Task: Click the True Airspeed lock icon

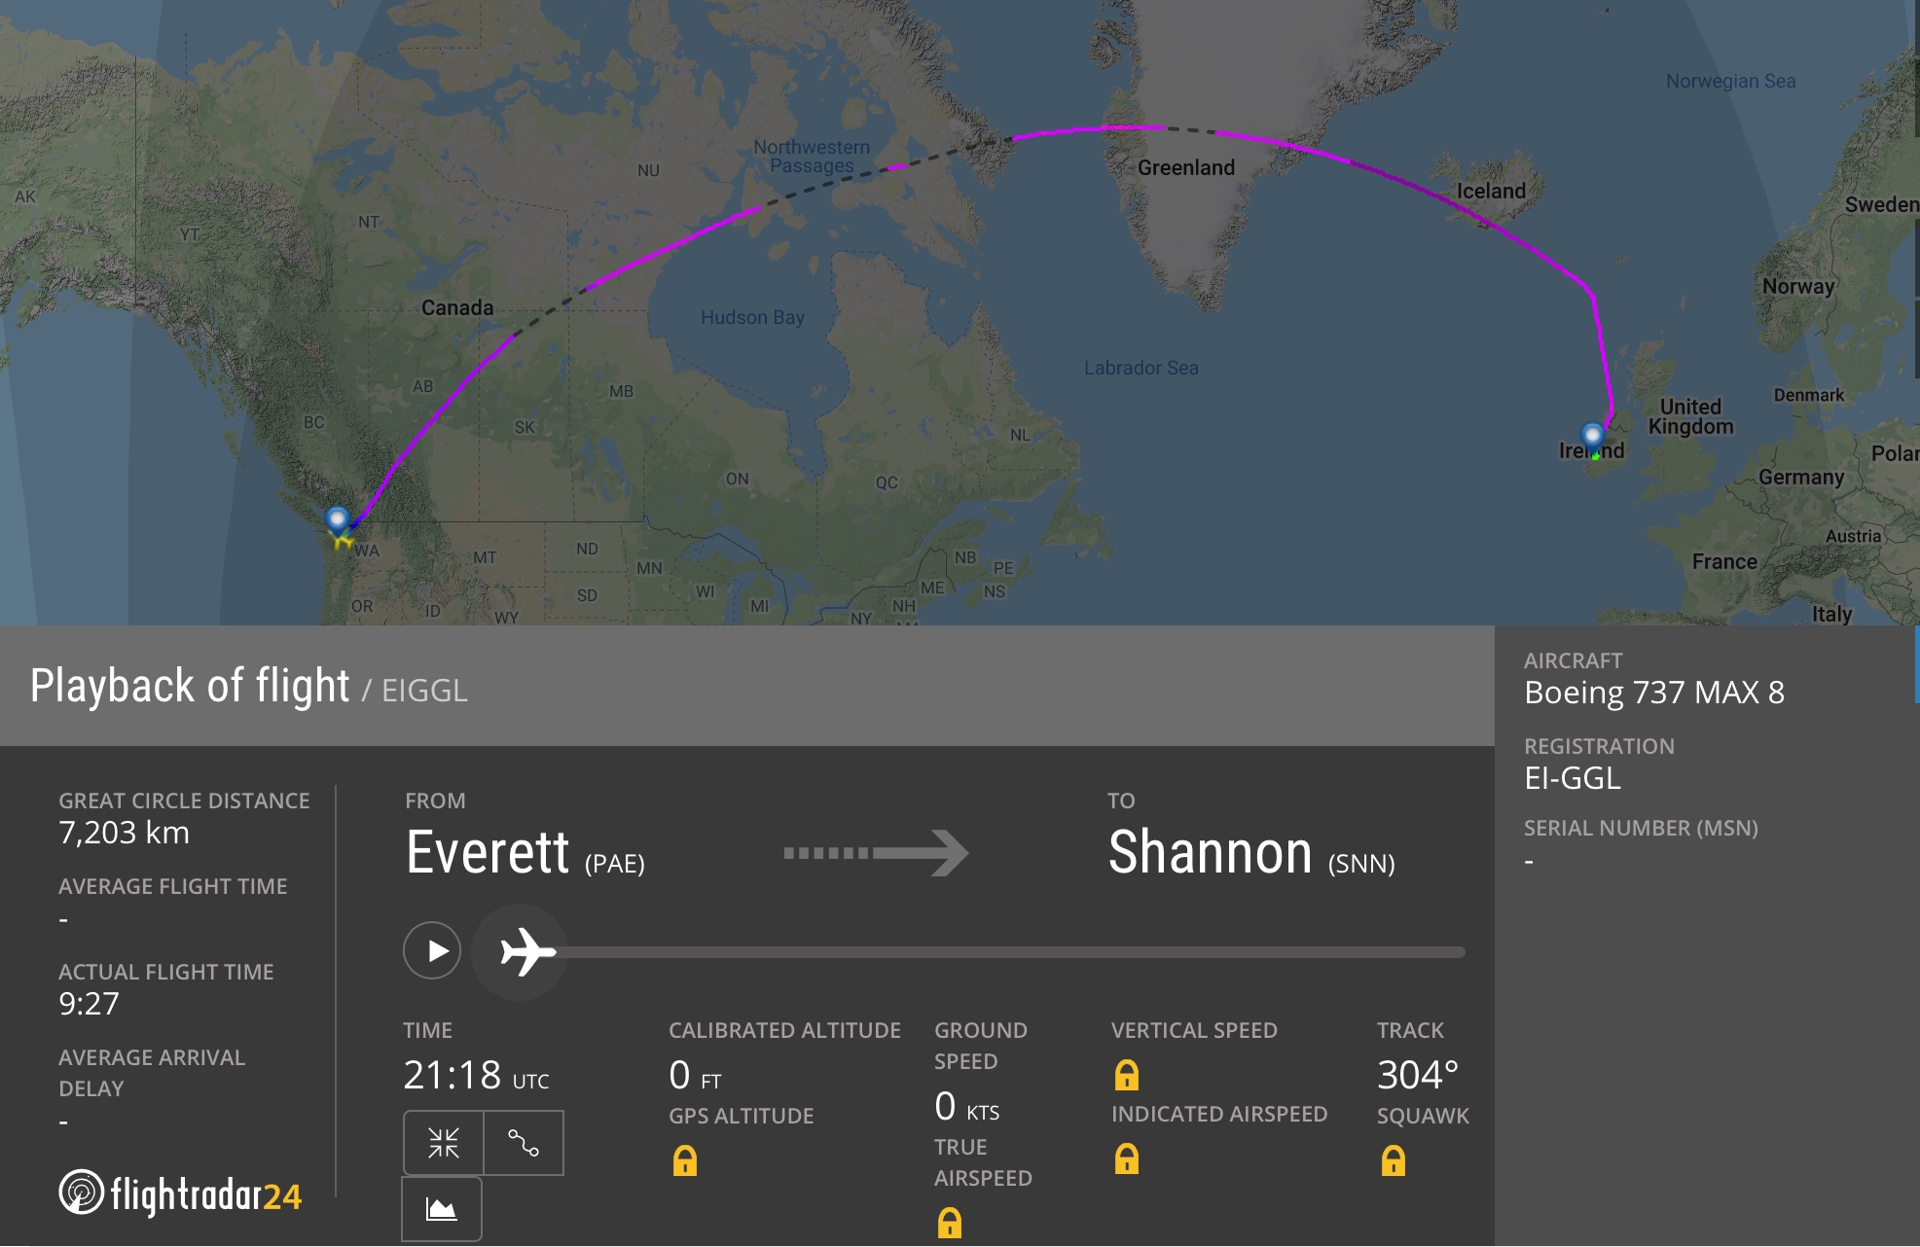Action: tap(950, 1223)
